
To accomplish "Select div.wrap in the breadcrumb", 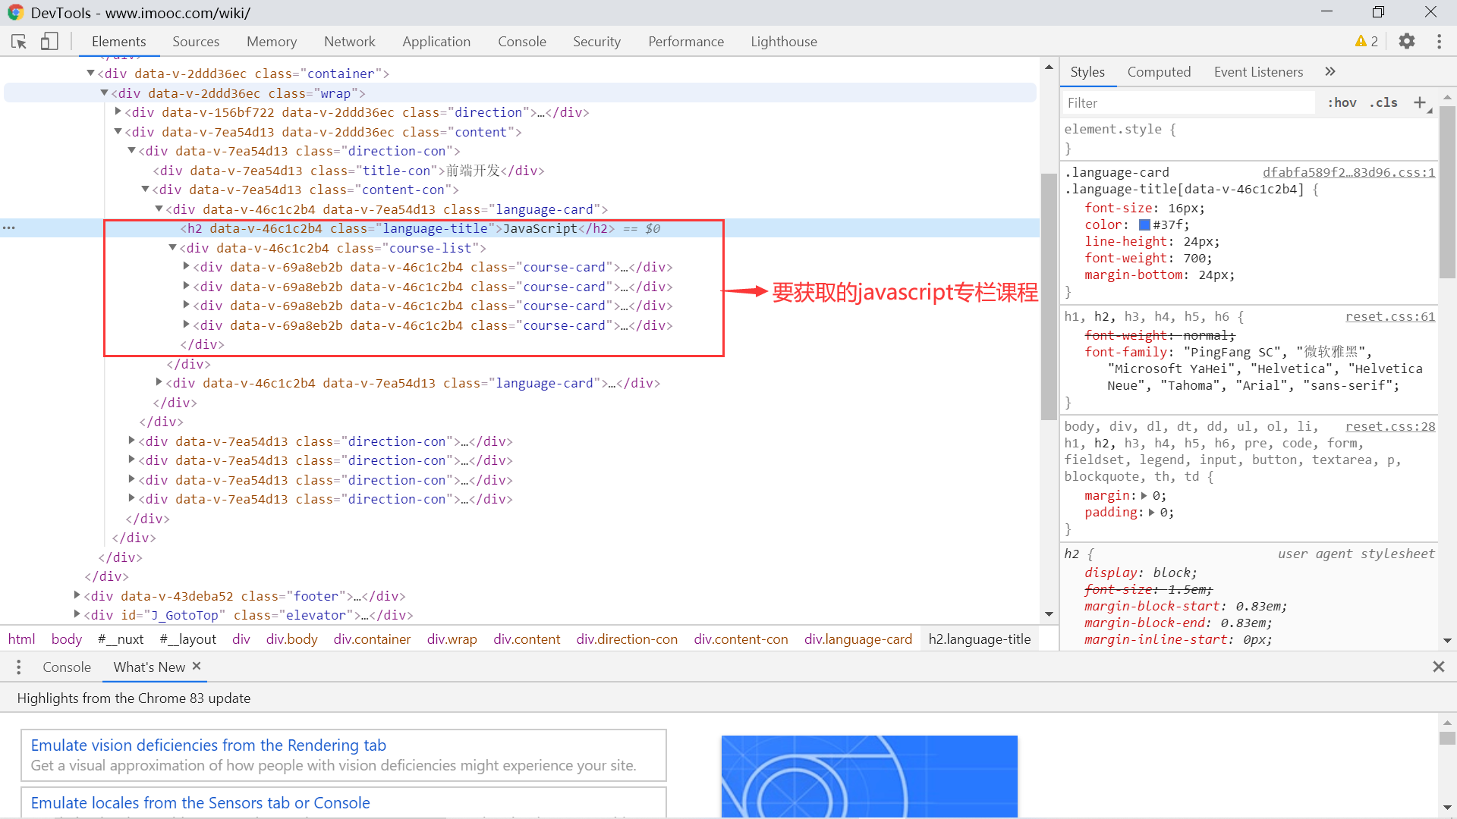I will click(452, 639).
